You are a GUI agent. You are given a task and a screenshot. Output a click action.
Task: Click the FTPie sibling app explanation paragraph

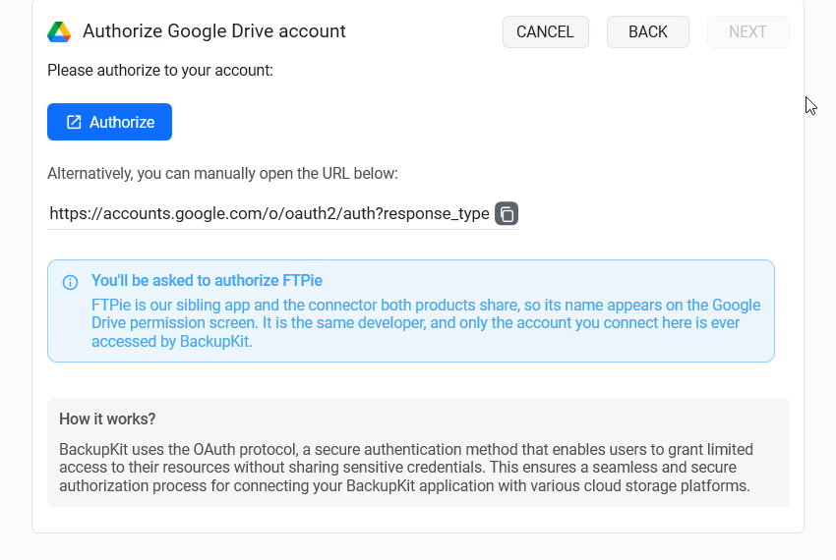pyautogui.click(x=426, y=323)
